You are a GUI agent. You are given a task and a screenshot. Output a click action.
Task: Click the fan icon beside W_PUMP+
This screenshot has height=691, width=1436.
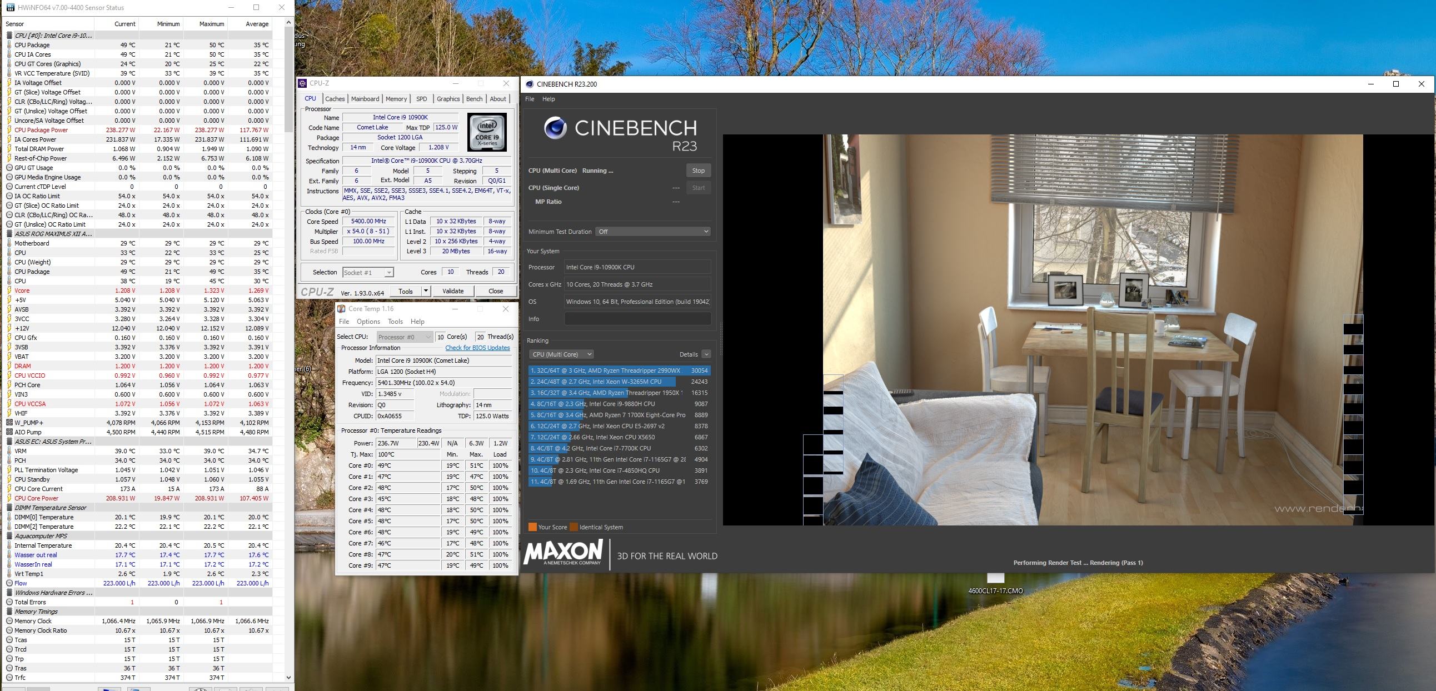(x=9, y=423)
